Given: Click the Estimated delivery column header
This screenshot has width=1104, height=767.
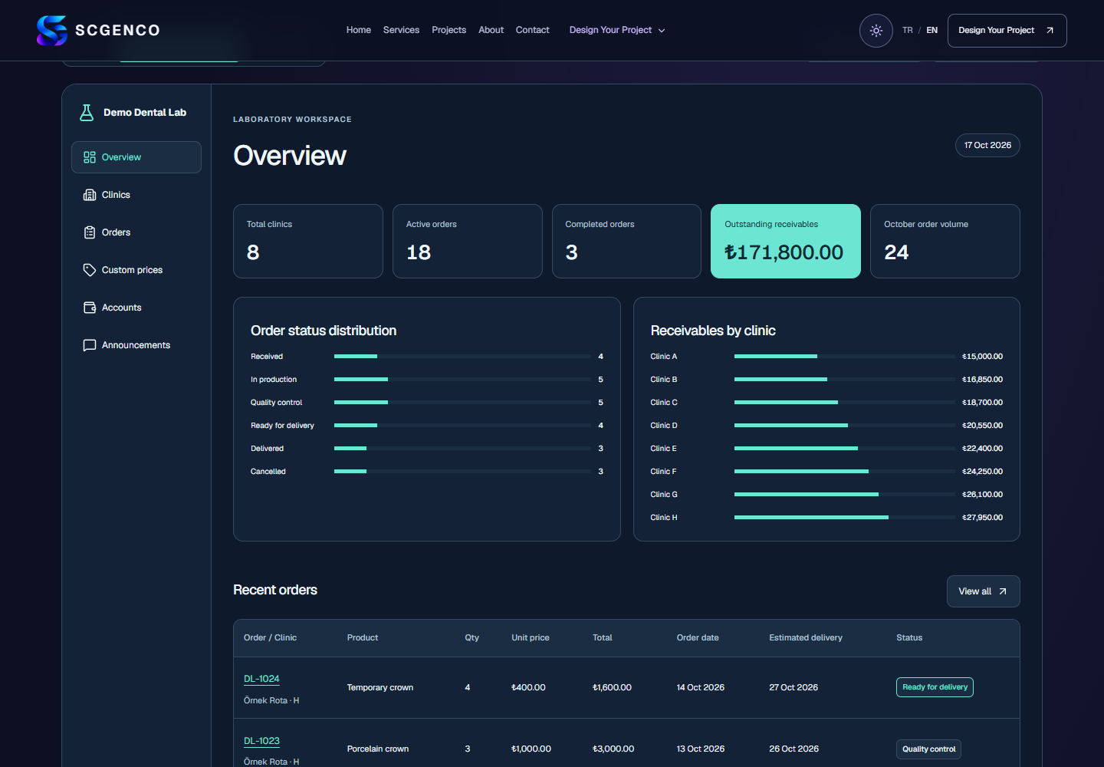Looking at the screenshot, I should coord(806,638).
